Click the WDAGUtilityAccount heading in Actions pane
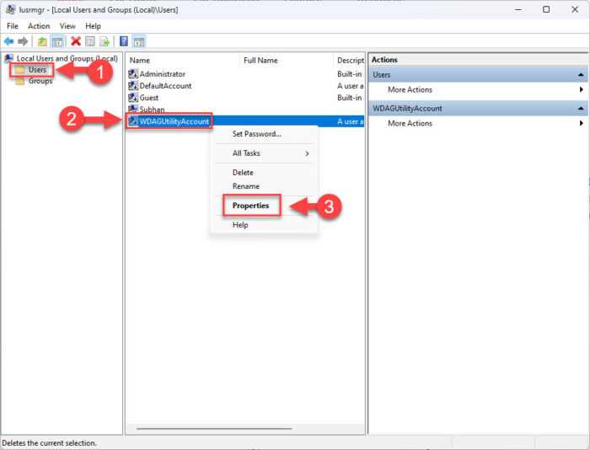590x450 pixels. click(478, 109)
